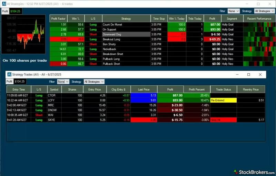This screenshot has width=276, height=176.
Task: Sort by Profit Factor column header
Action: point(58,18)
